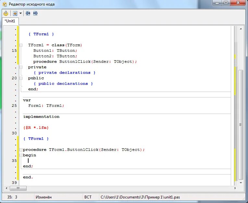This screenshot has width=248, height=203.
Task: Select the *Unit1 tab
Action: coord(10,21)
